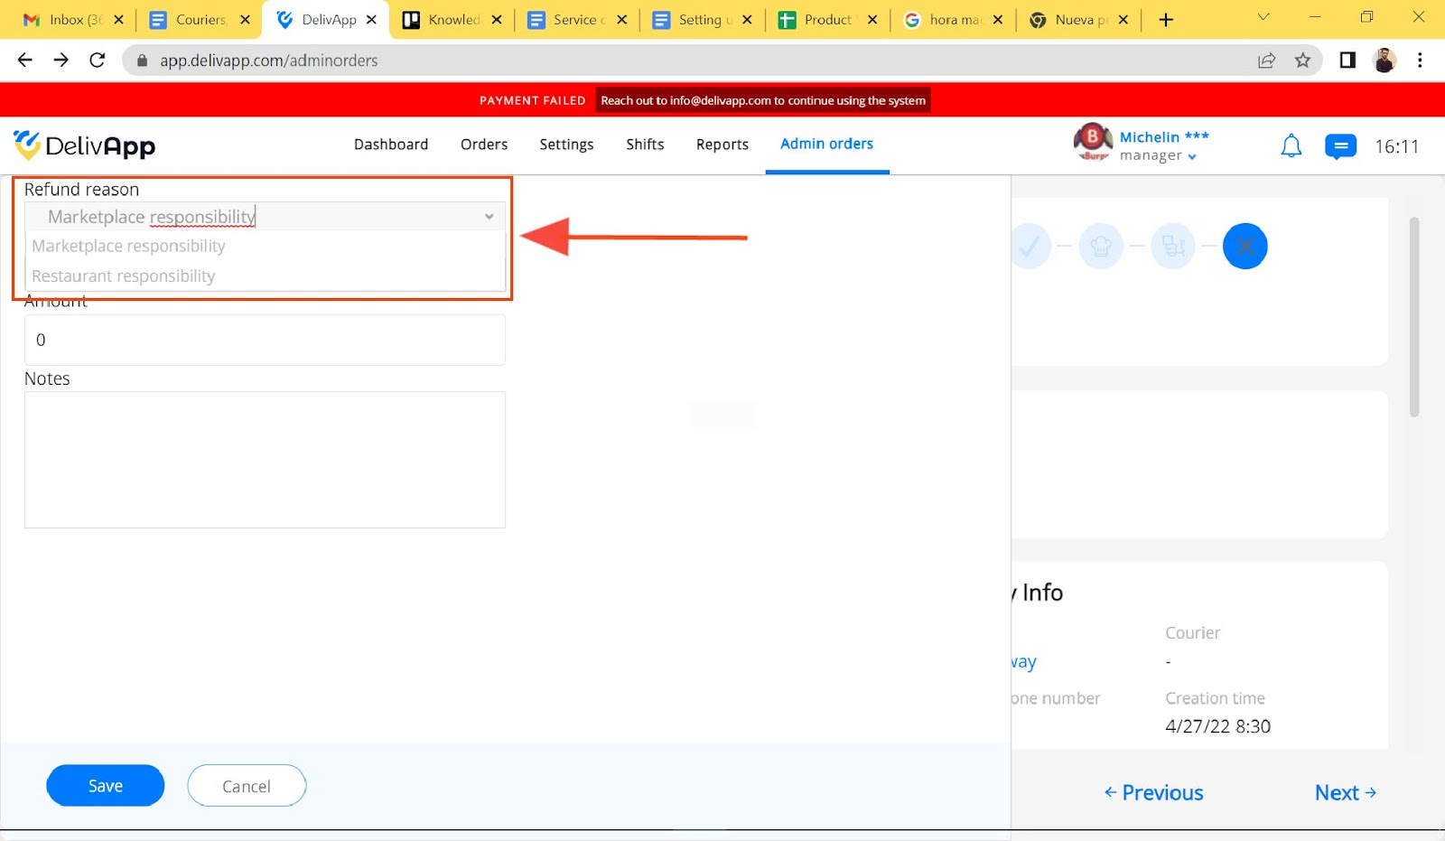Expand the Refund reason dropdown arrow

point(489,217)
